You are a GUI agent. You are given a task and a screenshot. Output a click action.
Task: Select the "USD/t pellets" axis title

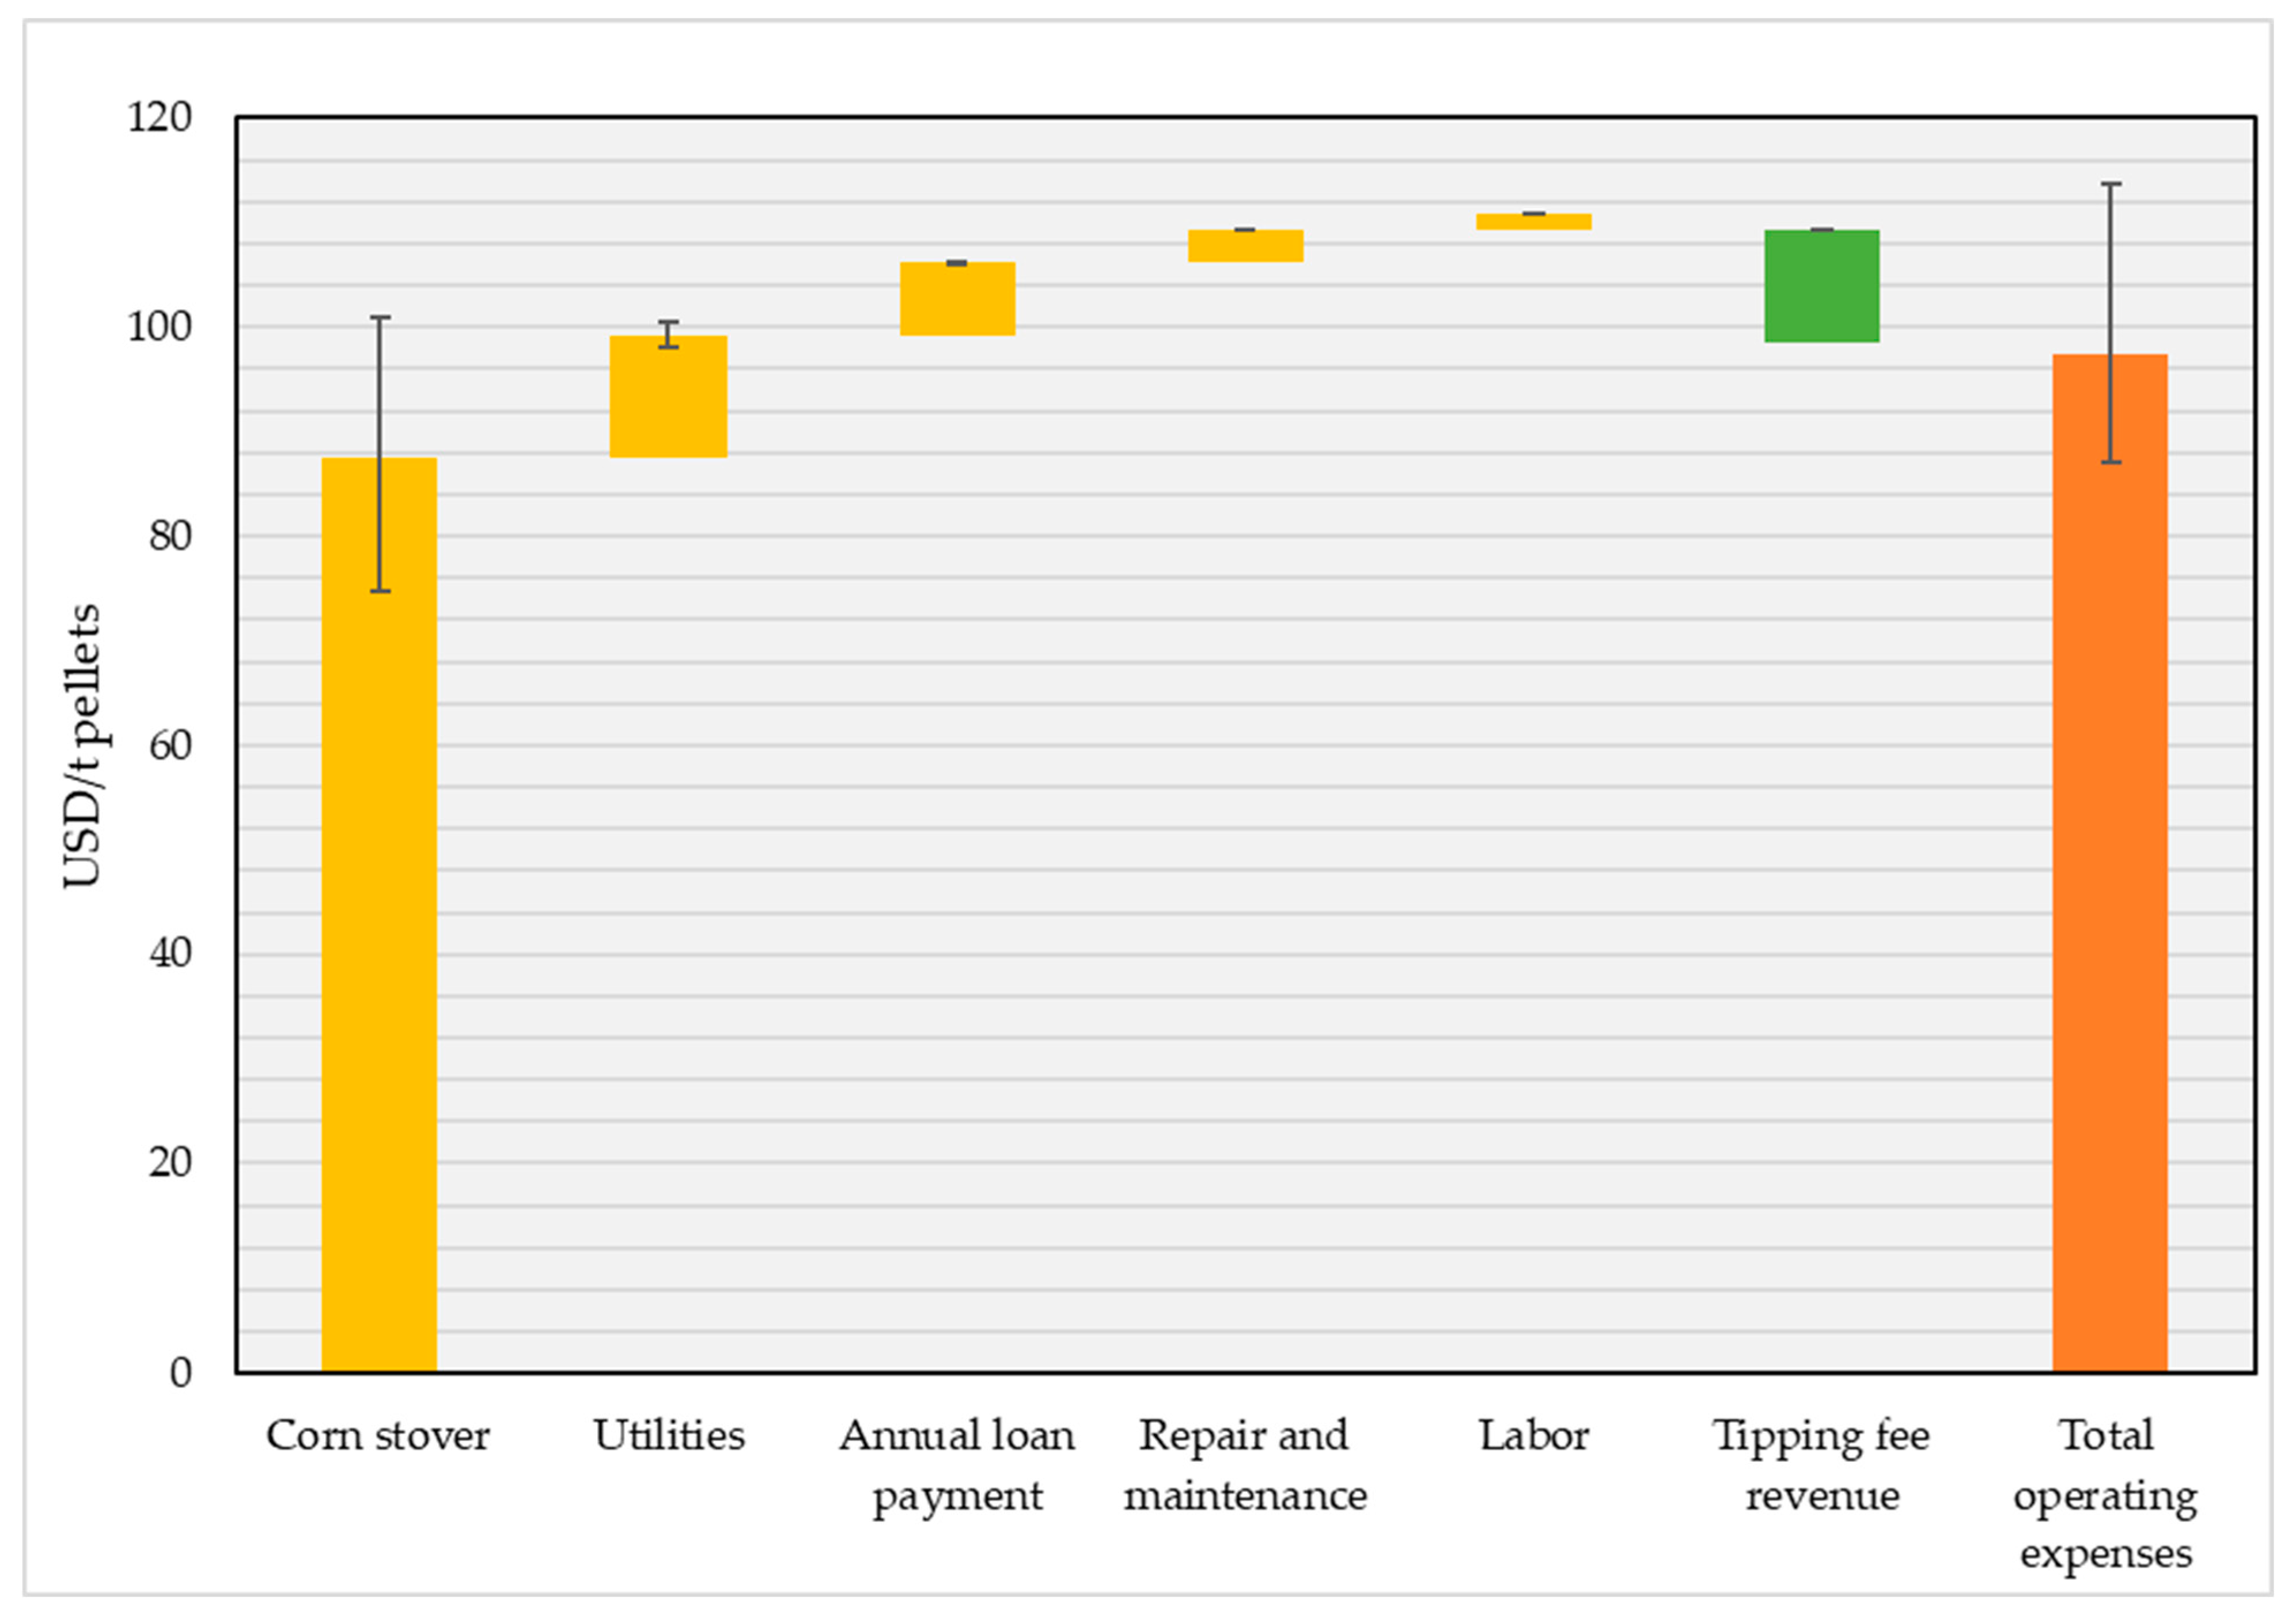[x=83, y=745]
